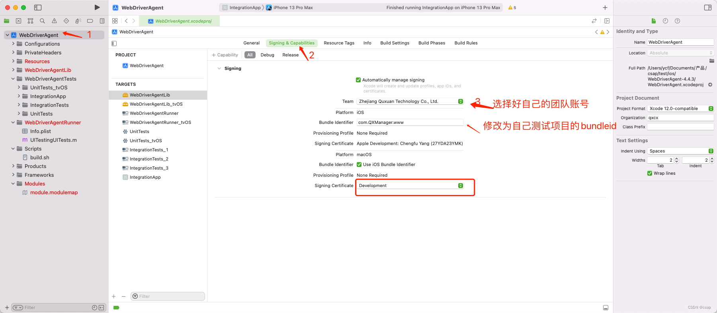Select the Release configuration filter
This screenshot has height=313, width=717.
pos(290,55)
